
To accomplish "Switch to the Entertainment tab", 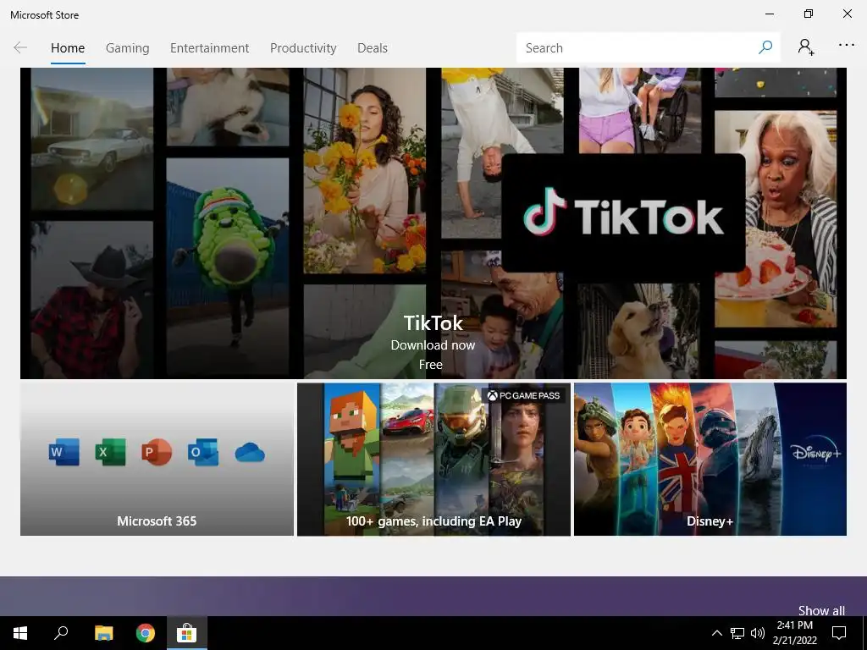I will tap(210, 48).
